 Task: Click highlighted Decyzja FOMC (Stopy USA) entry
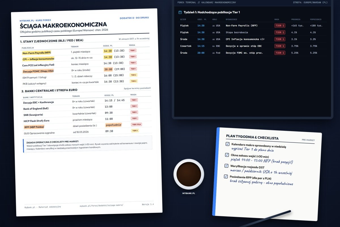pos(38,71)
